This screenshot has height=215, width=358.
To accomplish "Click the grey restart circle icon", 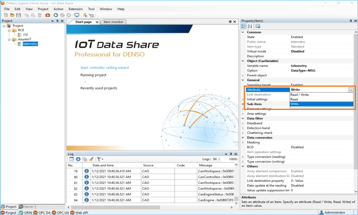I will [x=62, y=15].
